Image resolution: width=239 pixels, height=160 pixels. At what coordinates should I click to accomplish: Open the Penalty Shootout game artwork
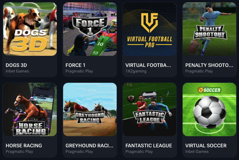[x=210, y=29]
